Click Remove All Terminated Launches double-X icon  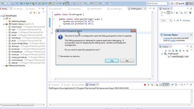pyautogui.click(x=152, y=85)
